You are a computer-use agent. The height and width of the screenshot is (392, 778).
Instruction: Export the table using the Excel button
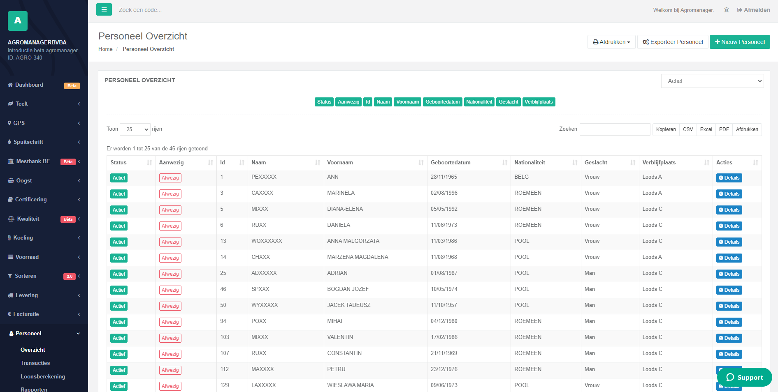[x=706, y=129]
